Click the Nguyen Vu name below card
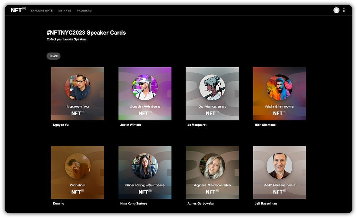This screenshot has width=357, height=218. 61,125
